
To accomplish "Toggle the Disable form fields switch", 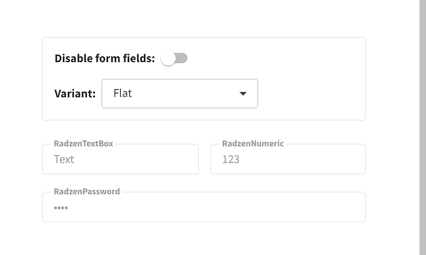I will click(x=174, y=59).
